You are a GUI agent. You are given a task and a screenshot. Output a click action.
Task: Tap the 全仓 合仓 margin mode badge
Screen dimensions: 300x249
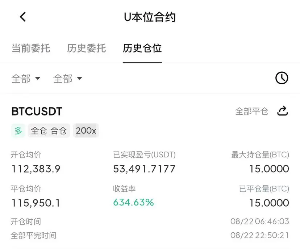(x=49, y=131)
